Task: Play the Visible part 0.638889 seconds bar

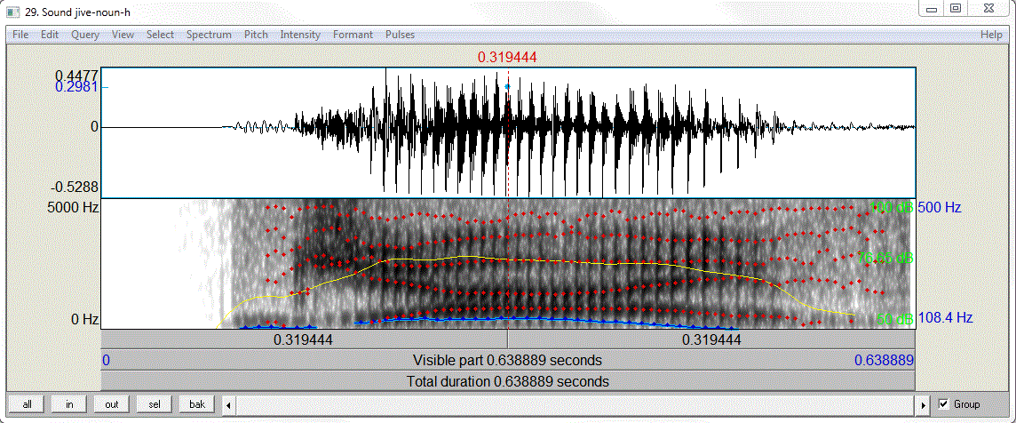Action: click(x=508, y=360)
